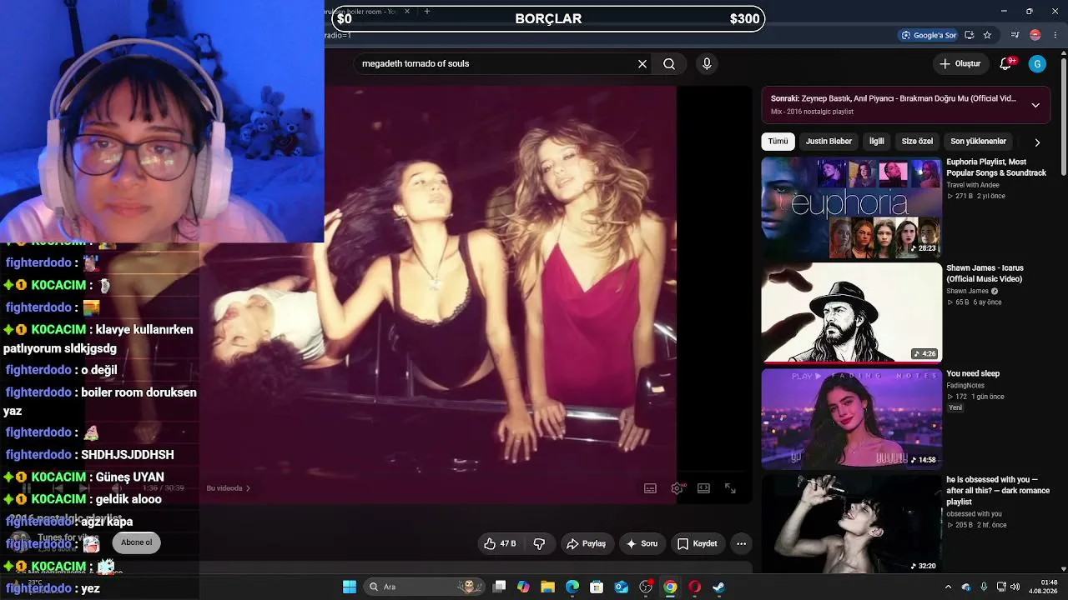Select the 'Size özel' filter chip
Image resolution: width=1068 pixels, height=600 pixels.
click(917, 142)
